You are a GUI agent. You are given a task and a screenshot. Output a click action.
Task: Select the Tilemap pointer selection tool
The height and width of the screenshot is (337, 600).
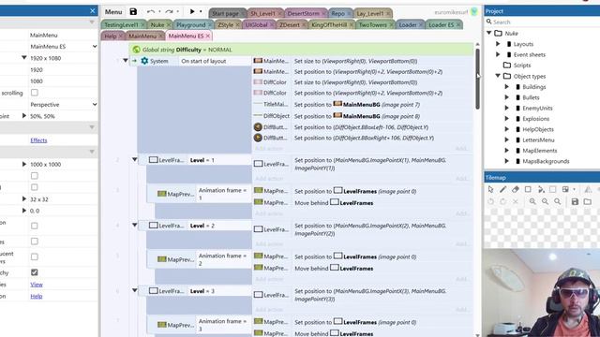pos(491,189)
